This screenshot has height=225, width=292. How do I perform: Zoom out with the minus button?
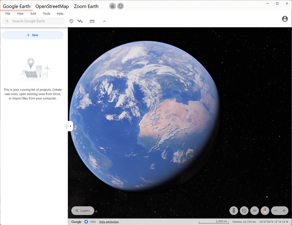pyautogui.click(x=275, y=211)
